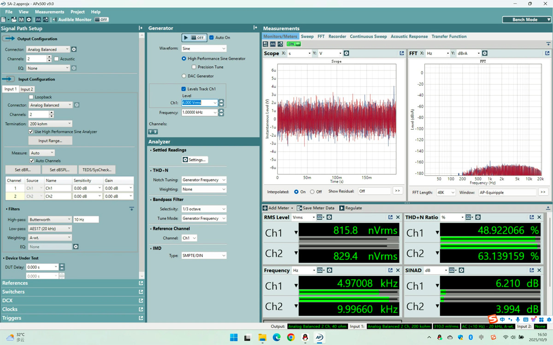Open the FFT panel settings gear
The width and height of the screenshot is (553, 345).
point(484,53)
